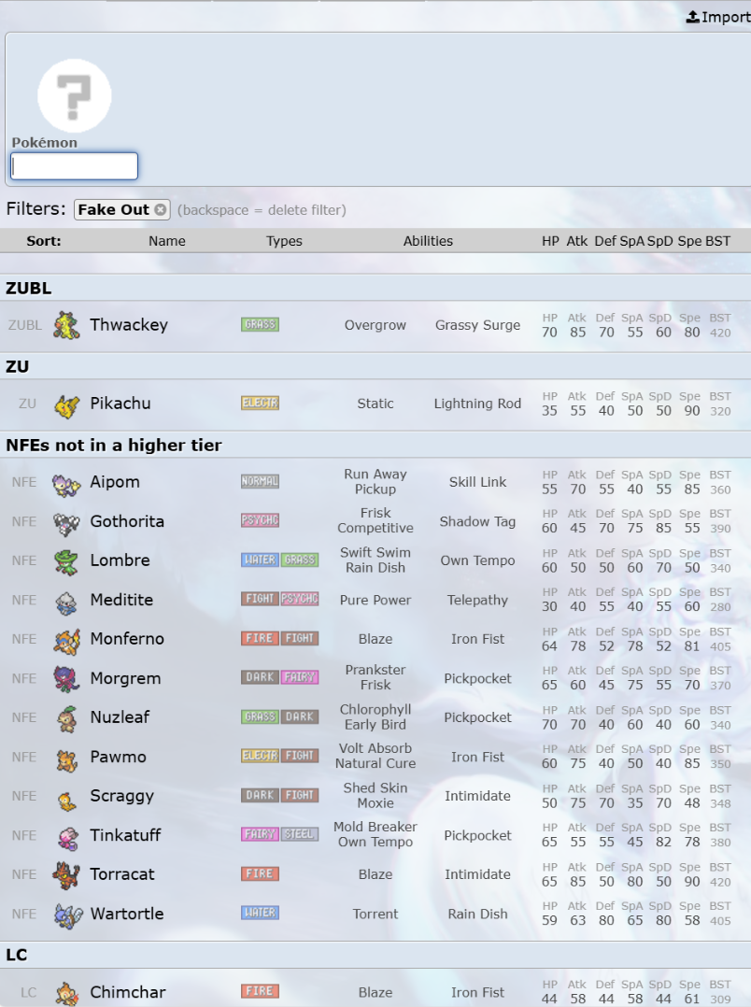Screen dimensions: 751x1007
Task: Pick the Meditite row name
Action: click(121, 600)
